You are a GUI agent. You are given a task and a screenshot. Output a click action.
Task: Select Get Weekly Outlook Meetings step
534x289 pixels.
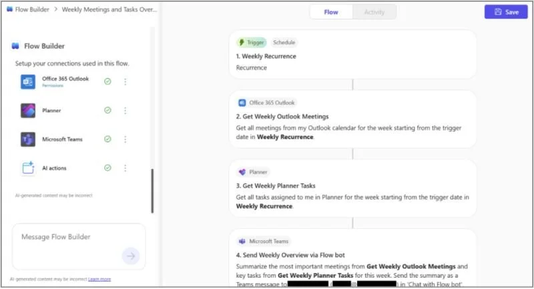point(282,116)
